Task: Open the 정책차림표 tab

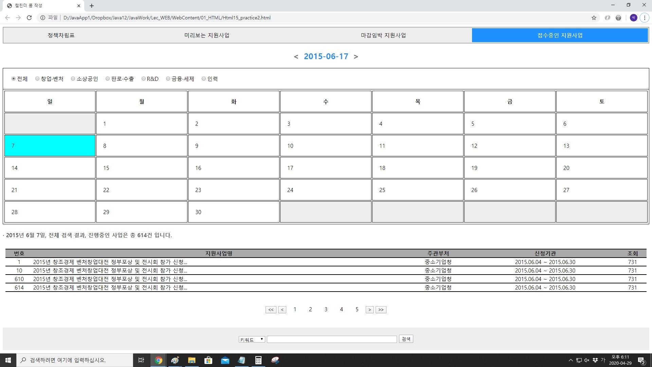Action: 61,35
